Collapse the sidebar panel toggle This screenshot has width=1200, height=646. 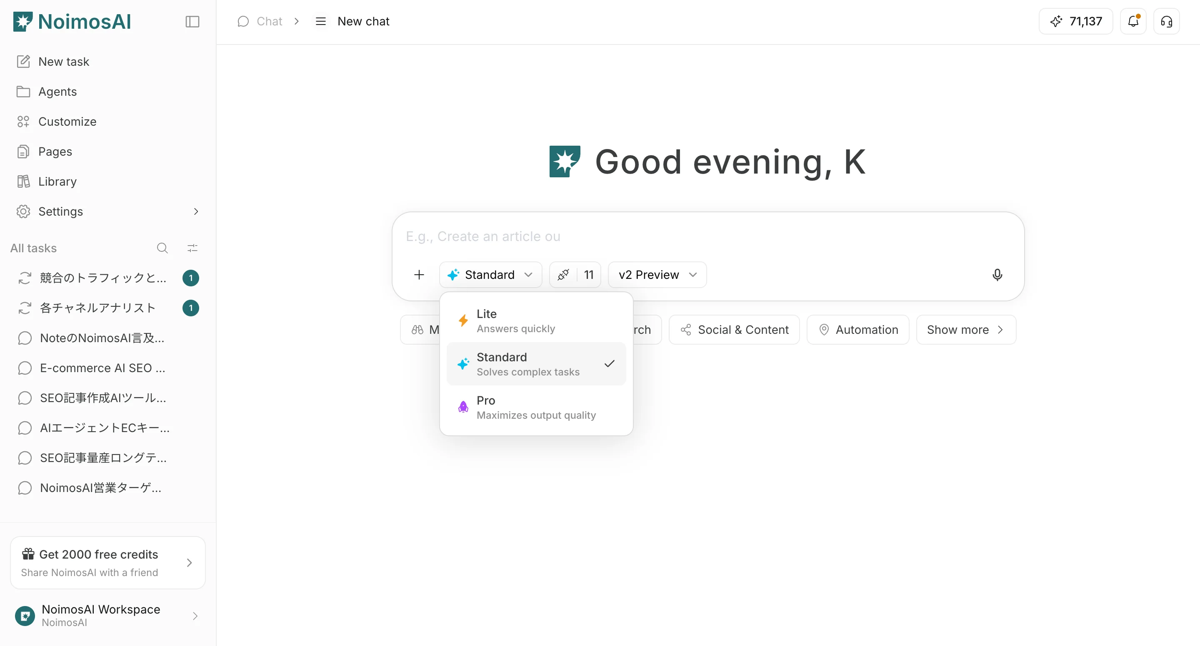(x=192, y=21)
